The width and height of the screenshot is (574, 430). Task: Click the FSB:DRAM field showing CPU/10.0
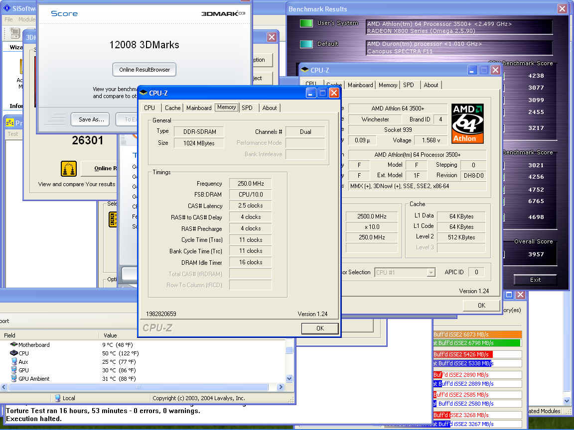[251, 195]
